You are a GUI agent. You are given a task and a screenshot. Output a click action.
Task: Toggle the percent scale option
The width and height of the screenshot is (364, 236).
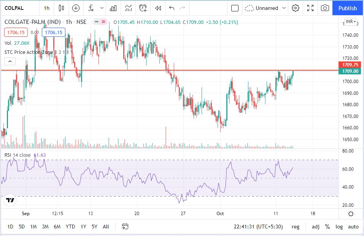[327, 227]
